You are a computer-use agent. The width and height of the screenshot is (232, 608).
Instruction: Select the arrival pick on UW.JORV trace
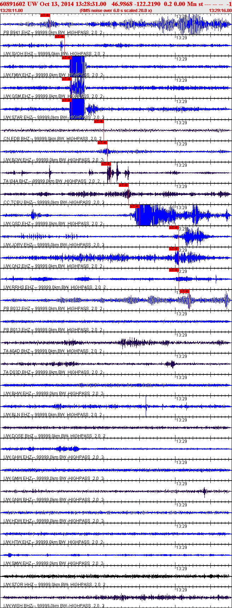coord(174,228)
